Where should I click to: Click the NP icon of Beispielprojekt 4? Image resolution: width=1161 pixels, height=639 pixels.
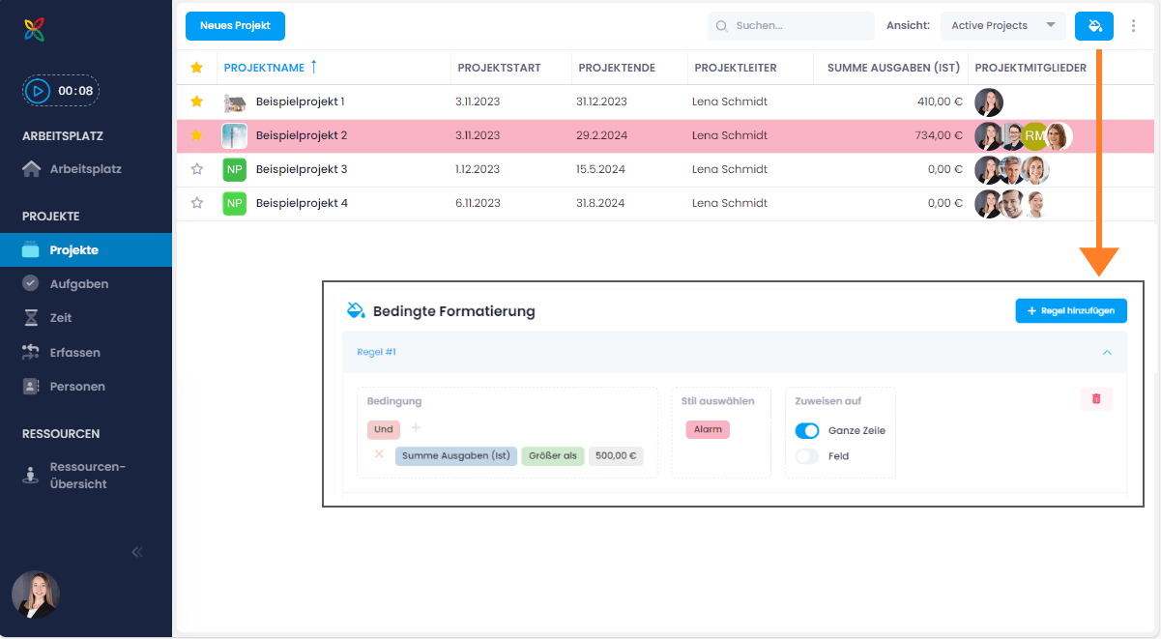click(235, 203)
